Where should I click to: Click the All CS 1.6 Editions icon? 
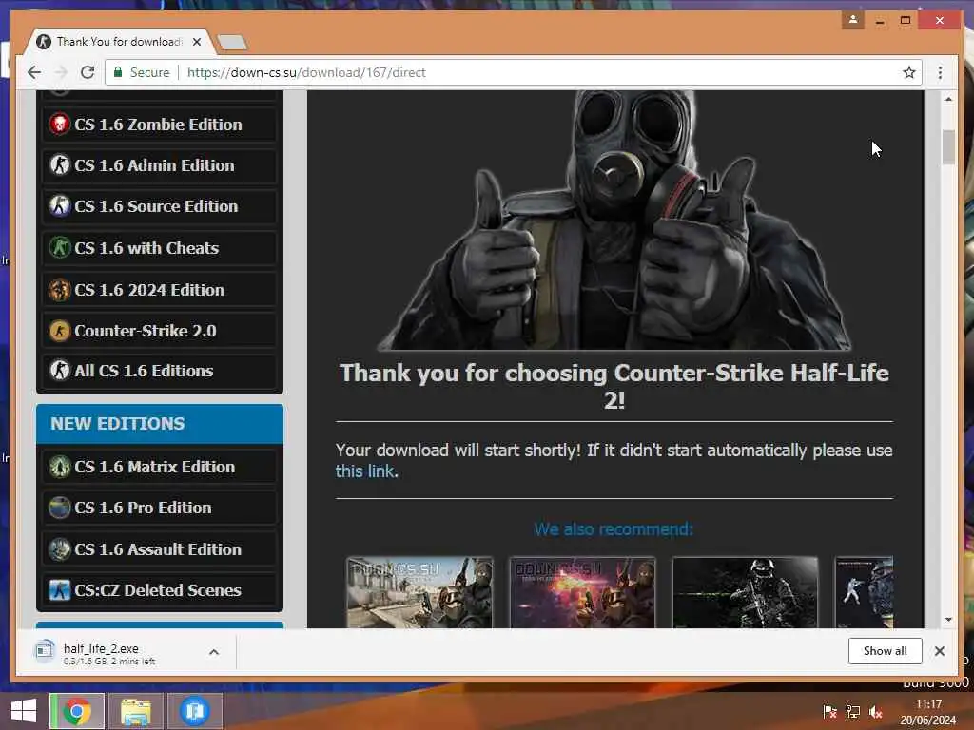pyautogui.click(x=60, y=371)
